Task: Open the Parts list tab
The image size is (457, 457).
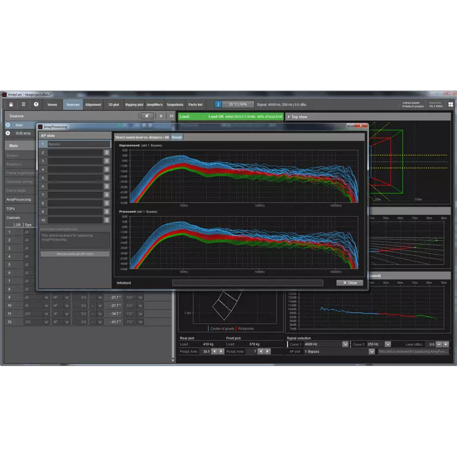Action: [195, 105]
